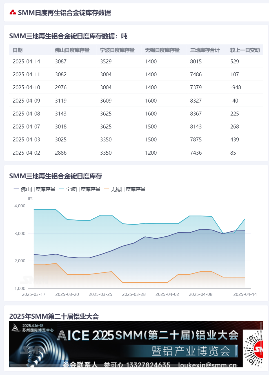
Task: Click the 4,000 y-axis label
Action: [x=20, y=206]
